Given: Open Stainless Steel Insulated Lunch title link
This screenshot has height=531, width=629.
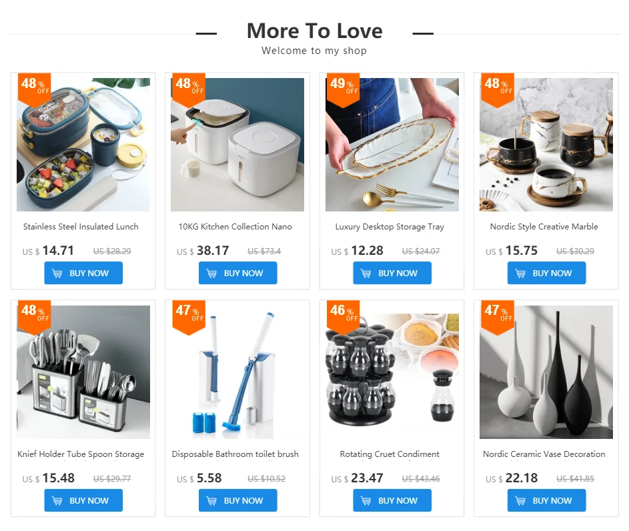Looking at the screenshot, I should [x=81, y=227].
